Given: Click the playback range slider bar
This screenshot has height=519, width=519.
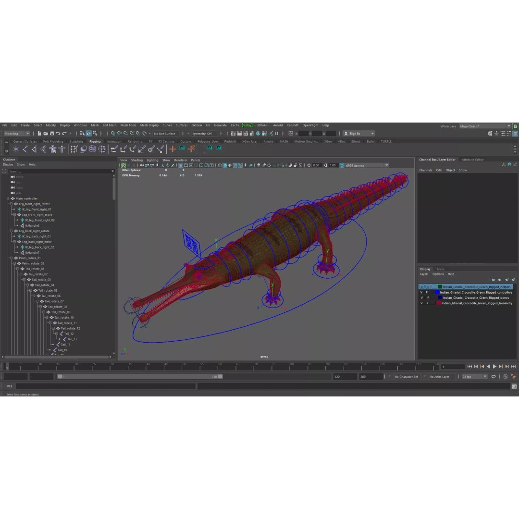Looking at the screenshot, I should [140, 377].
